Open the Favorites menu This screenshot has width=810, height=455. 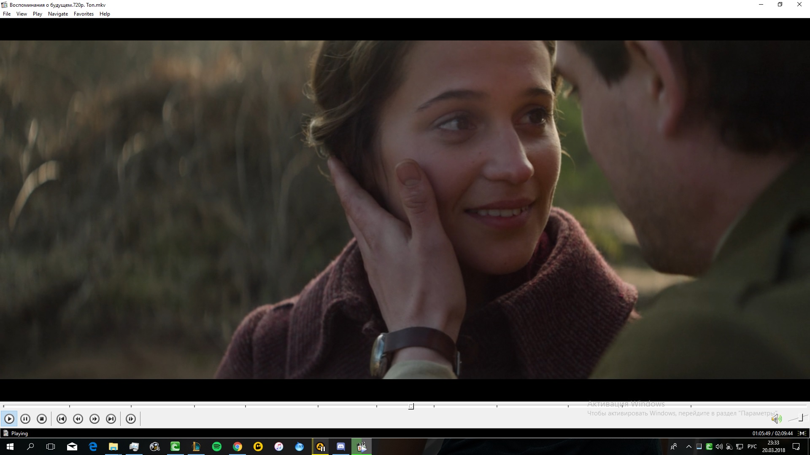84,14
